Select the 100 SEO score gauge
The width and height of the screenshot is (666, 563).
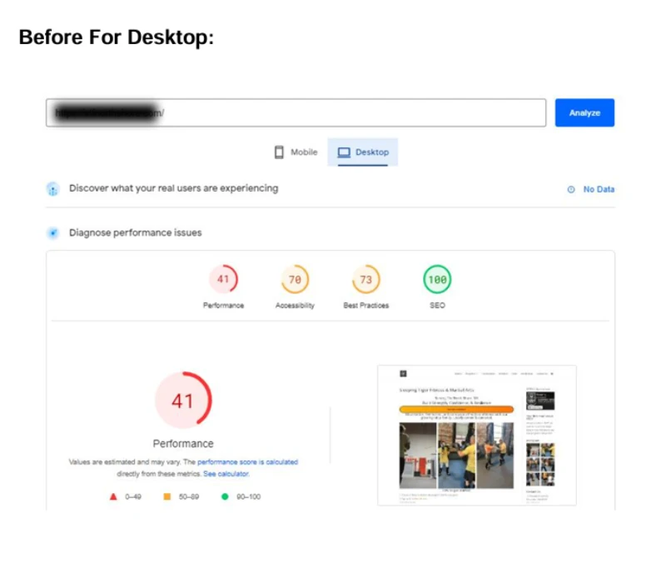[437, 279]
